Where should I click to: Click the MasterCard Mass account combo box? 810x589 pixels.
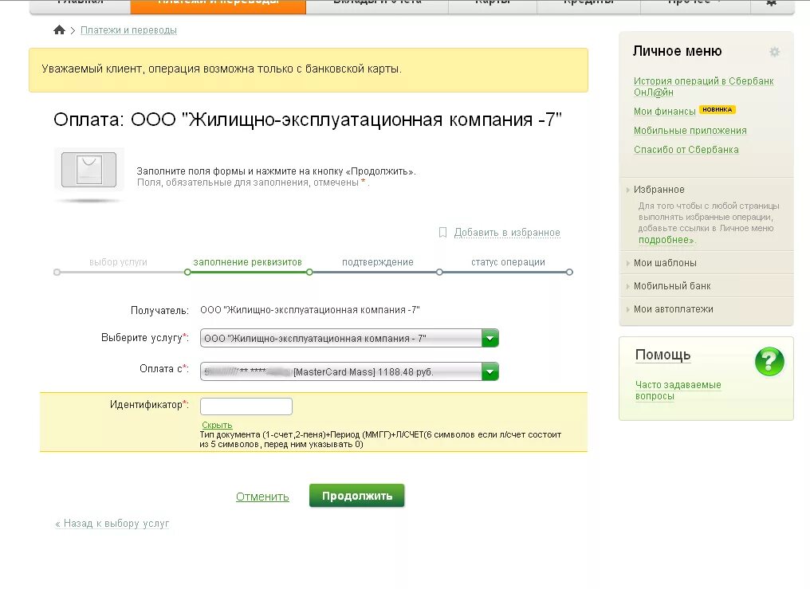(x=349, y=371)
